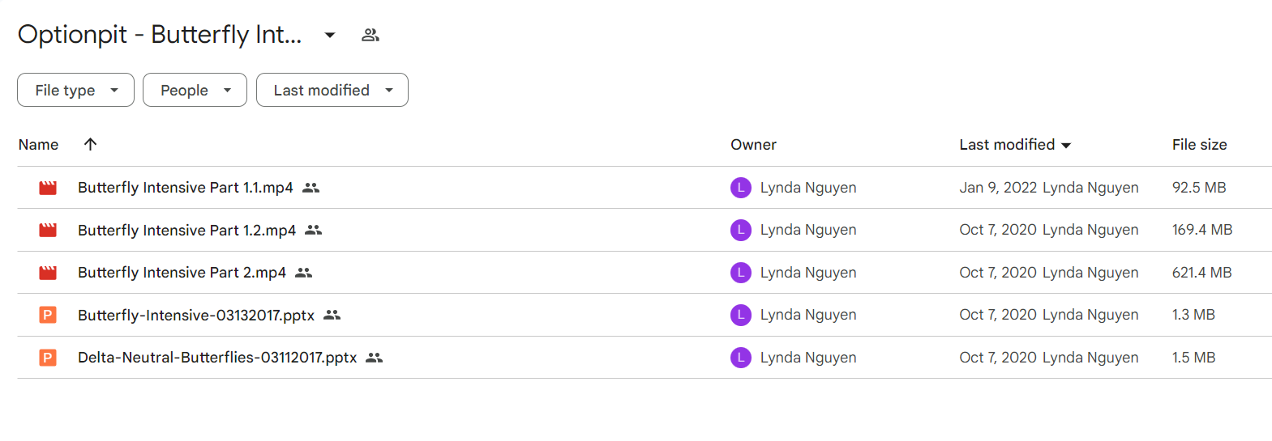This screenshot has height=441, width=1272.
Task: Expand the Optionpit folder title dropdown arrow
Action: click(x=330, y=35)
